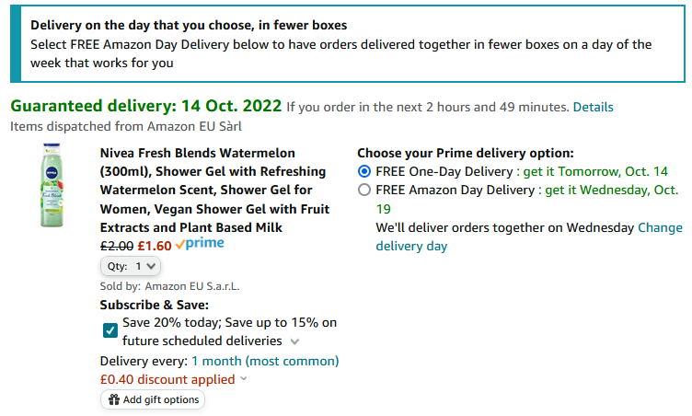Click the Nivea Fresh Blends Watermelon product title
Viewport: 692px width, 416px height.
[214, 191]
